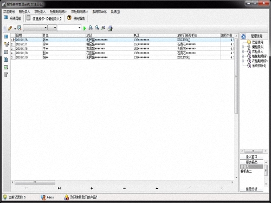Screen dimensions: 271x203
Task: Open the narrow second combo box in toolbar
Action: (x=53, y=28)
